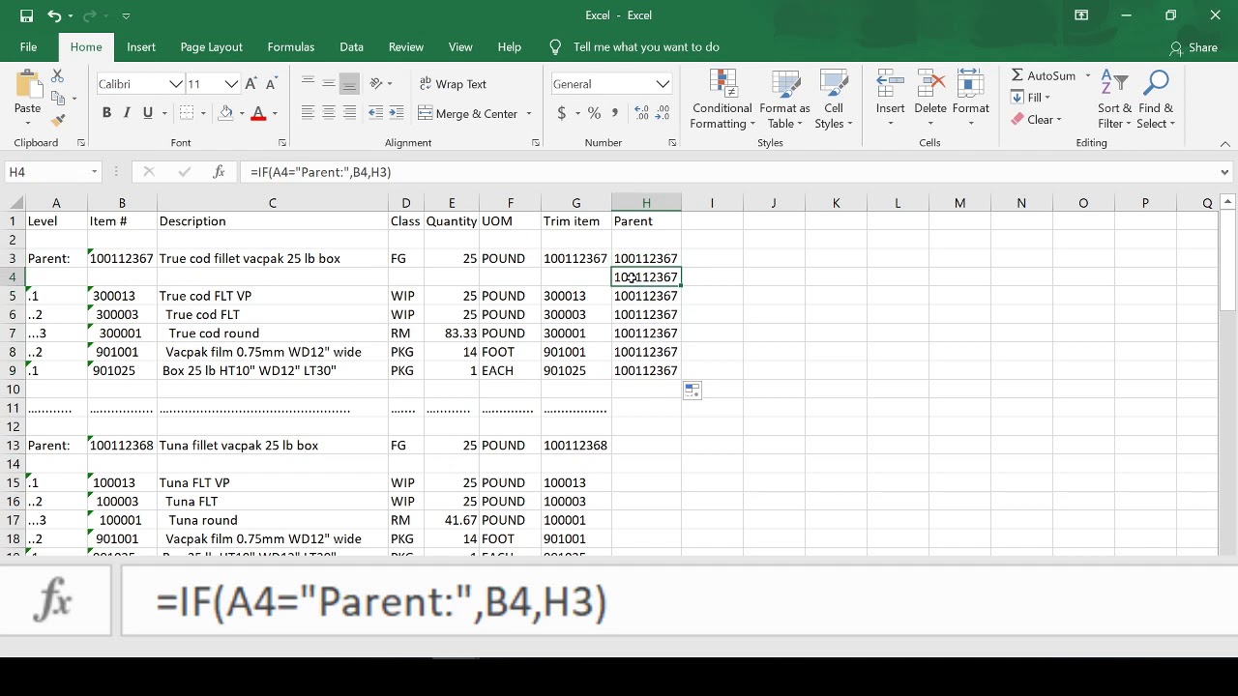This screenshot has height=696, width=1238.
Task: Toggle top vertical alignment
Action: [308, 84]
